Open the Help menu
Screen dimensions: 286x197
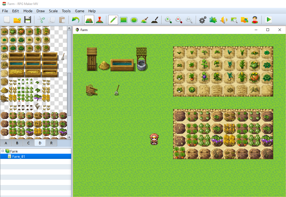point(92,11)
